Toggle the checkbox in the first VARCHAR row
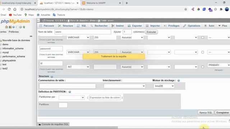Screen dimensions: 230x129 tap(203, 37)
